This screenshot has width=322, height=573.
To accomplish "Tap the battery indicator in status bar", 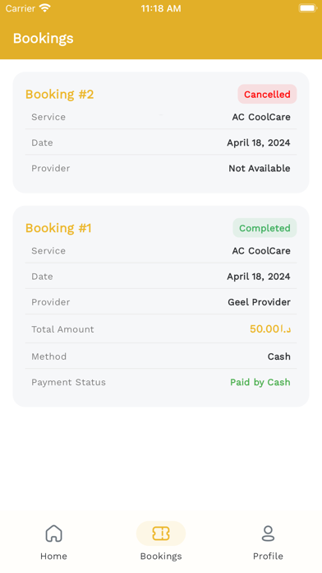I will [307, 8].
